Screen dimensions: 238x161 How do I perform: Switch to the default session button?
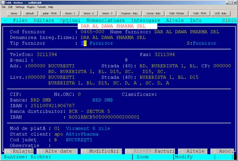[30, 13]
